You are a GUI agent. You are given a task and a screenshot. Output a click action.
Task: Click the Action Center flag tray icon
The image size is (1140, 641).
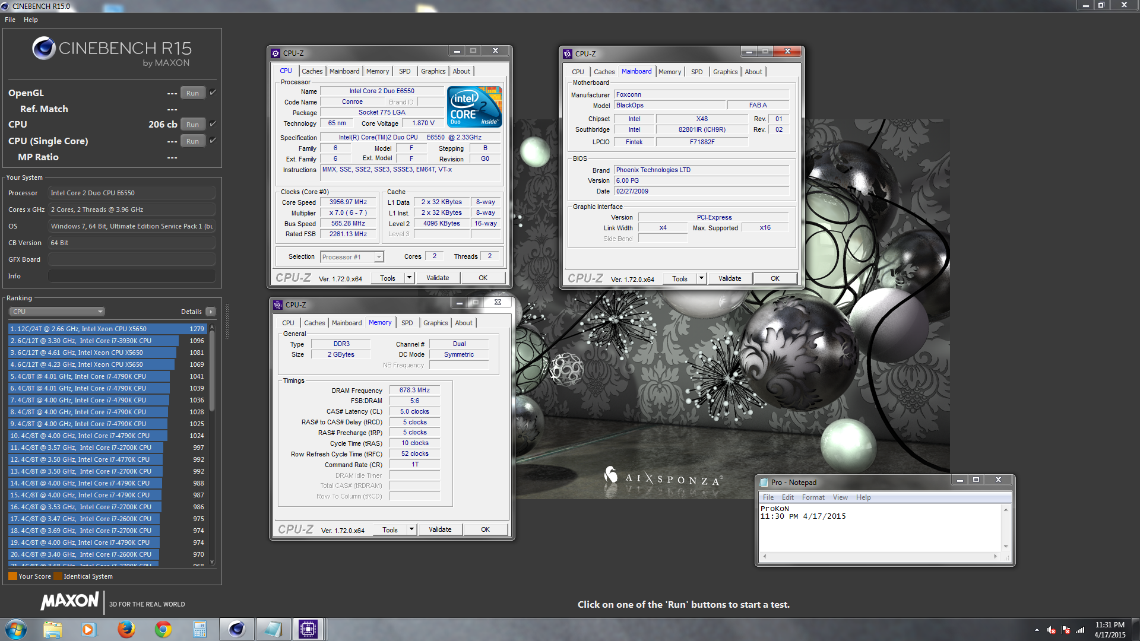[x=1066, y=630]
